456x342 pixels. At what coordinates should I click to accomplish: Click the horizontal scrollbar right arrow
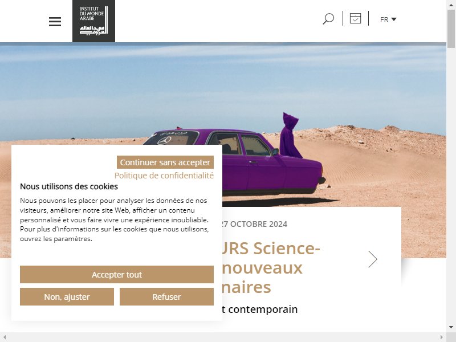pos(442,337)
